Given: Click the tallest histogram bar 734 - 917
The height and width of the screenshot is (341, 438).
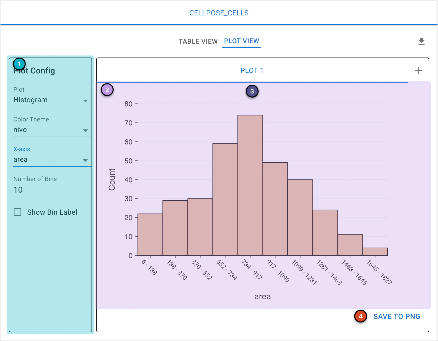Looking at the screenshot, I should [250, 185].
